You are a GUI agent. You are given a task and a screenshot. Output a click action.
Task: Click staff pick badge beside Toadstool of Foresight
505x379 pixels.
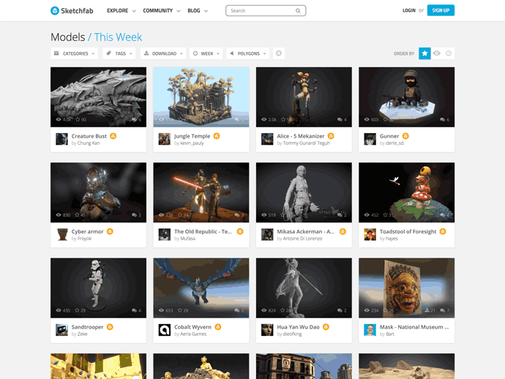click(x=444, y=231)
